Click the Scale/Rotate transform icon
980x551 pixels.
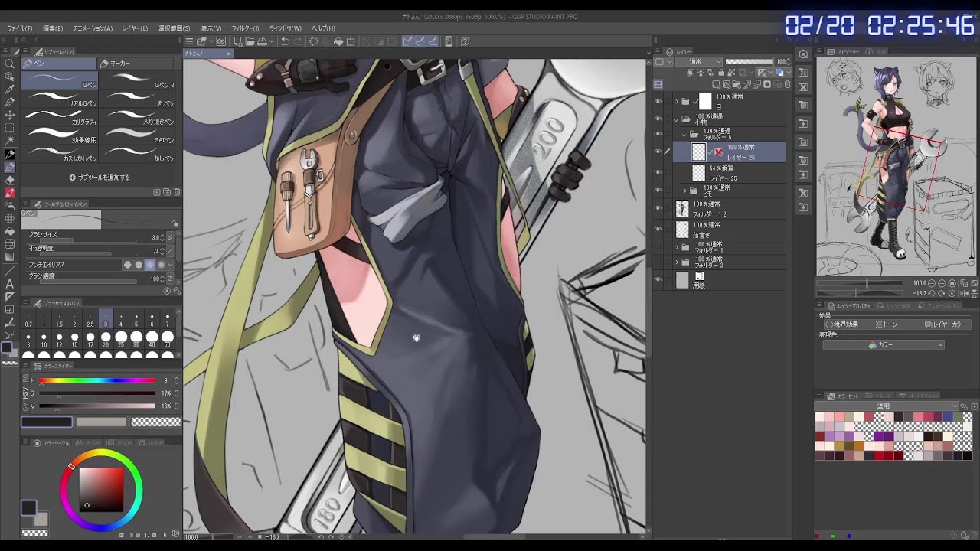[351, 41]
